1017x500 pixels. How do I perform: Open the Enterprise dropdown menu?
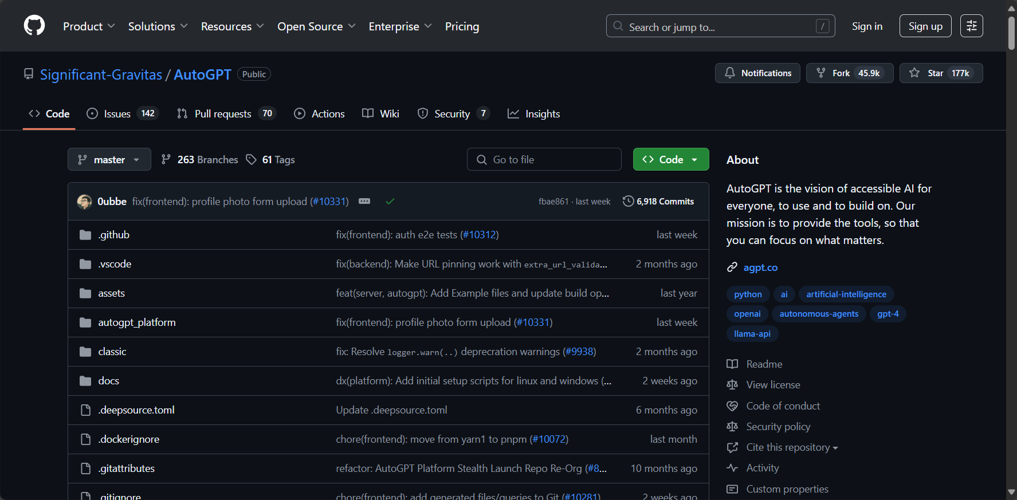pyautogui.click(x=400, y=26)
